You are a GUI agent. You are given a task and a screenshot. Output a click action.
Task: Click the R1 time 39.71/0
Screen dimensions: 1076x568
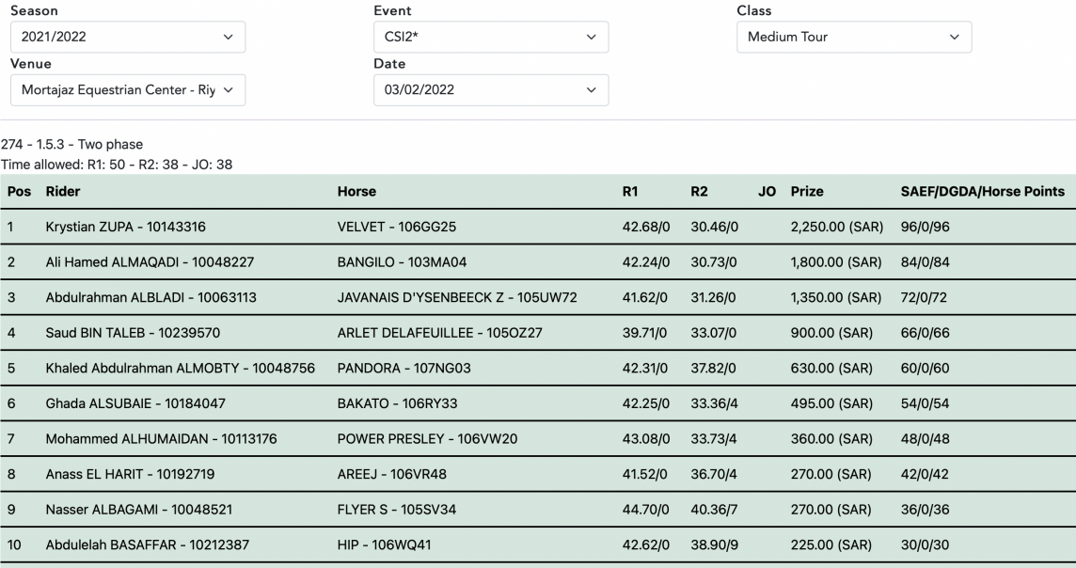click(644, 333)
